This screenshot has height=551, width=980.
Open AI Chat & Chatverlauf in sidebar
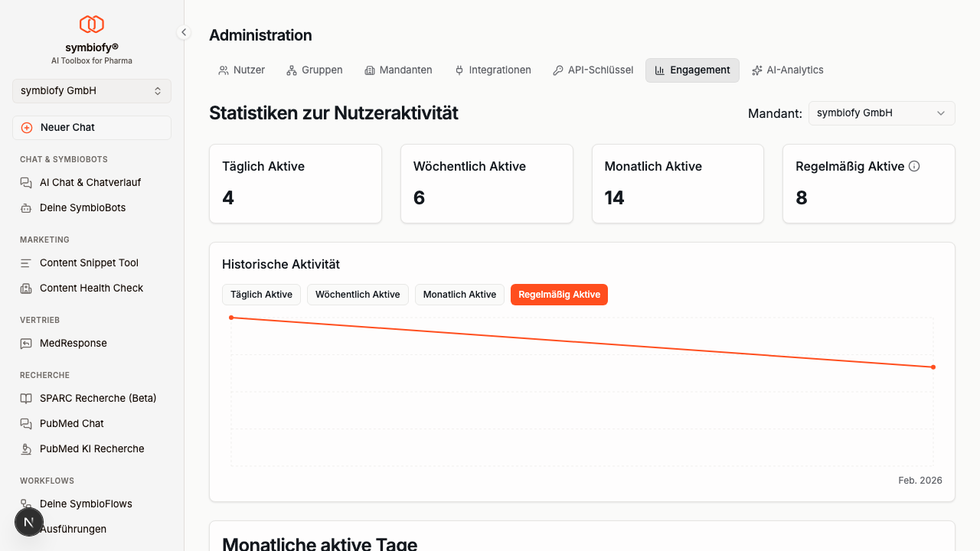[91, 182]
